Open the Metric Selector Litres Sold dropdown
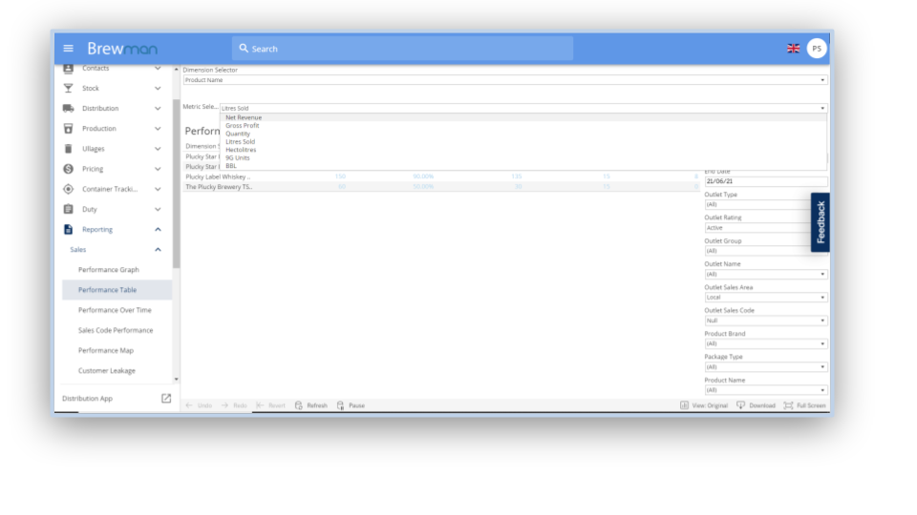 pos(523,108)
